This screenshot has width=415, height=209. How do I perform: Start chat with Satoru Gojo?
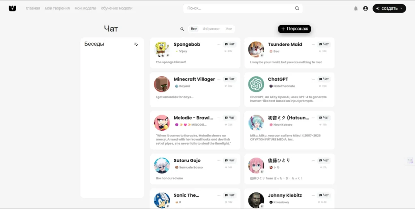(x=230, y=160)
